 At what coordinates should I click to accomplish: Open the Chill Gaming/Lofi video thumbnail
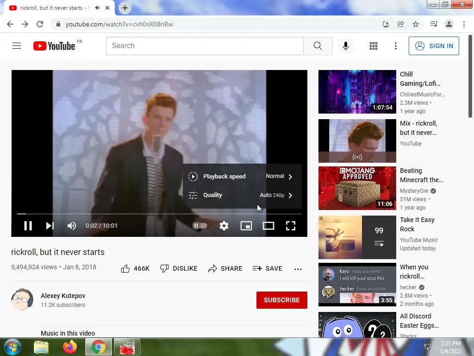357,92
